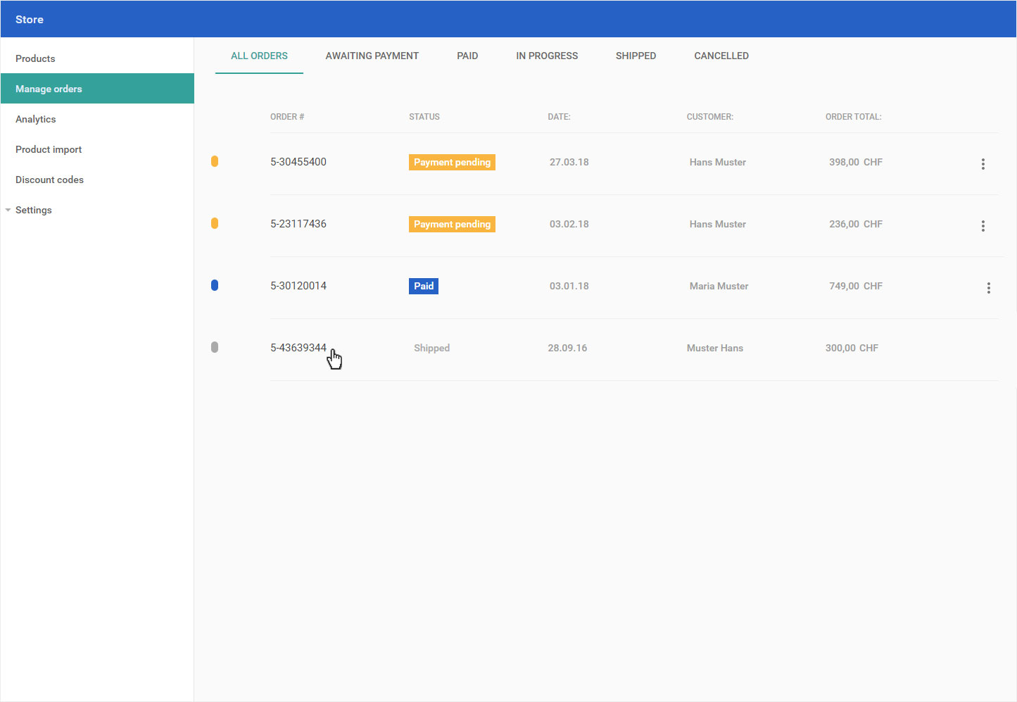Viewport: 1017px width, 702px height.
Task: Open Settings in the sidebar
Action: [97, 210]
